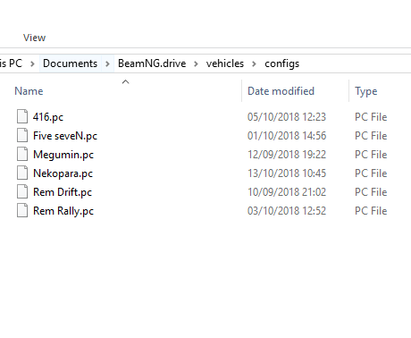
Task: Click the Rem Drift.pc file icon
Action: [x=22, y=191]
